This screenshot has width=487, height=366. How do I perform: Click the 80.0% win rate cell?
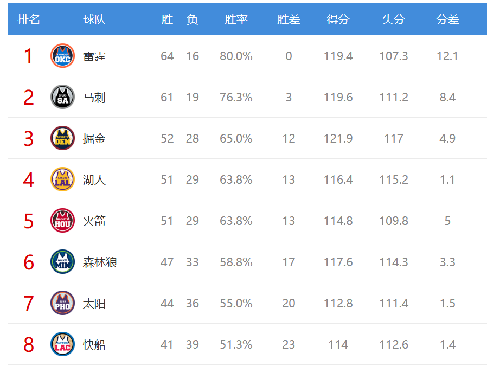click(236, 56)
